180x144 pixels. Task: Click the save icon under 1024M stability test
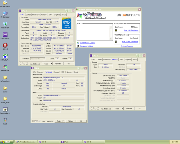[116, 42]
